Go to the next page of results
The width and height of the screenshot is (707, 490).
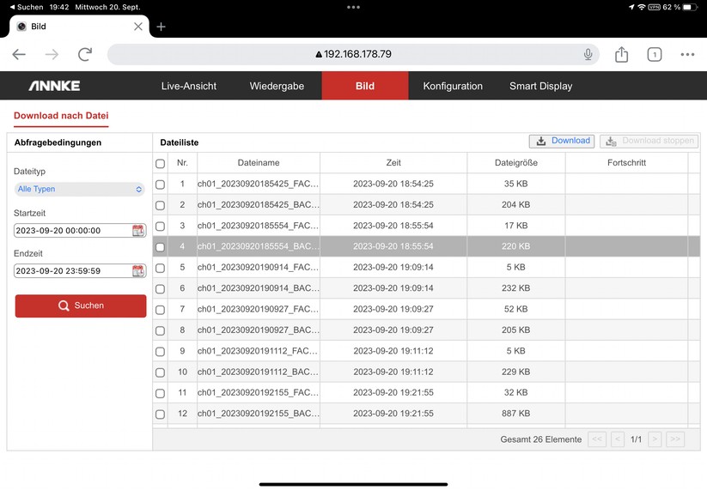tap(655, 439)
